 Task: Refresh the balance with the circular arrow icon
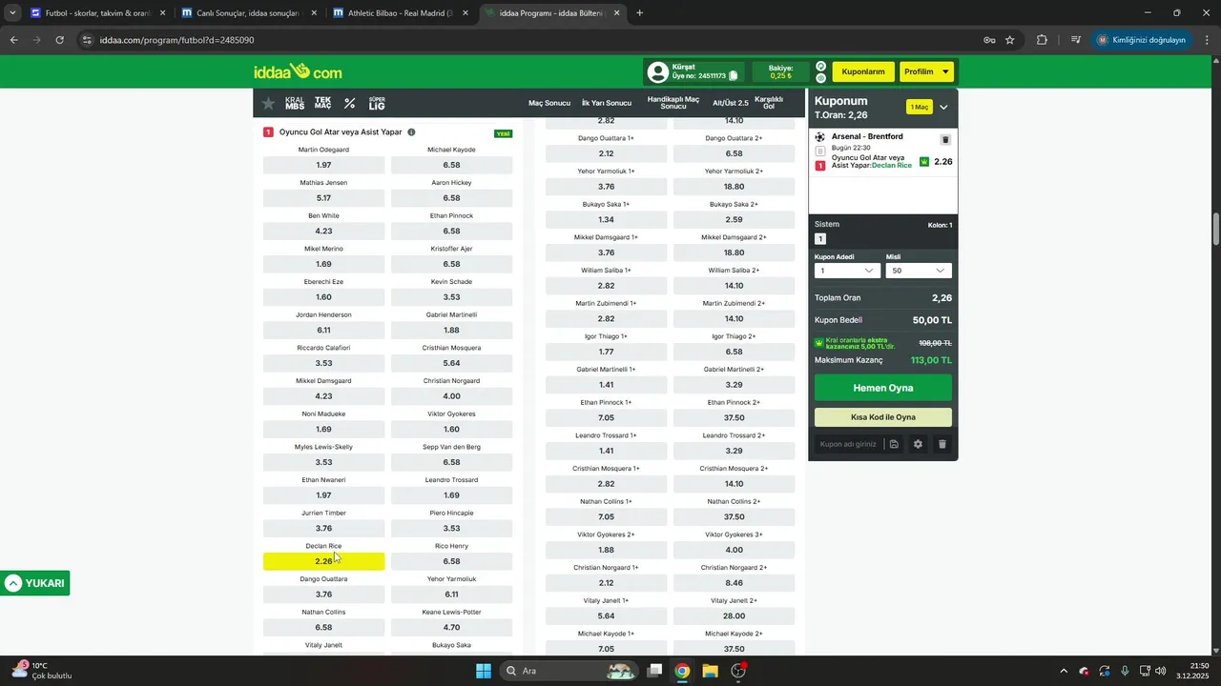coord(821,67)
